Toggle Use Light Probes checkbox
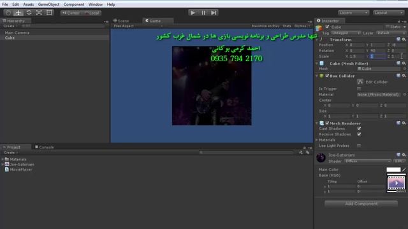 tap(359, 146)
